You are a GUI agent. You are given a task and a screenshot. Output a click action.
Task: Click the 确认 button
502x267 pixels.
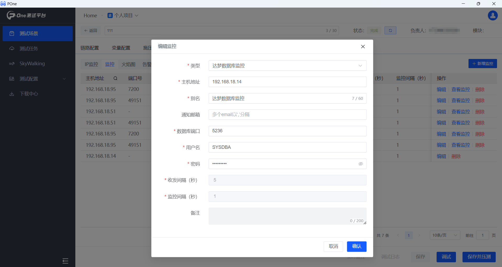coord(356,246)
